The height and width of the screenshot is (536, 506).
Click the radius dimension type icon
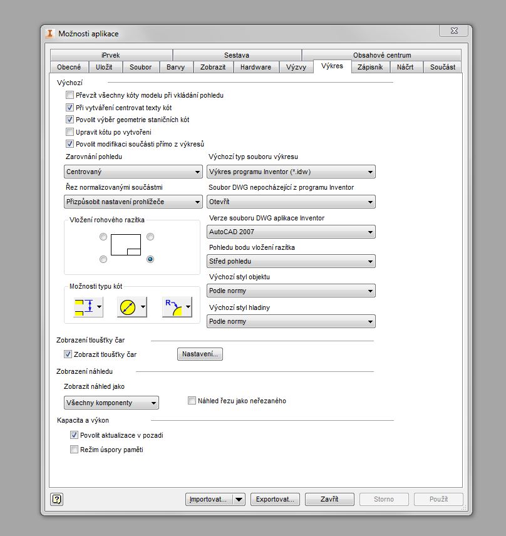click(173, 307)
